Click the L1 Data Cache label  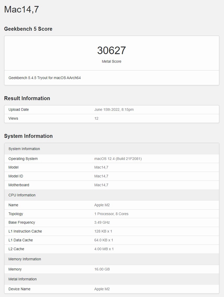(21, 240)
